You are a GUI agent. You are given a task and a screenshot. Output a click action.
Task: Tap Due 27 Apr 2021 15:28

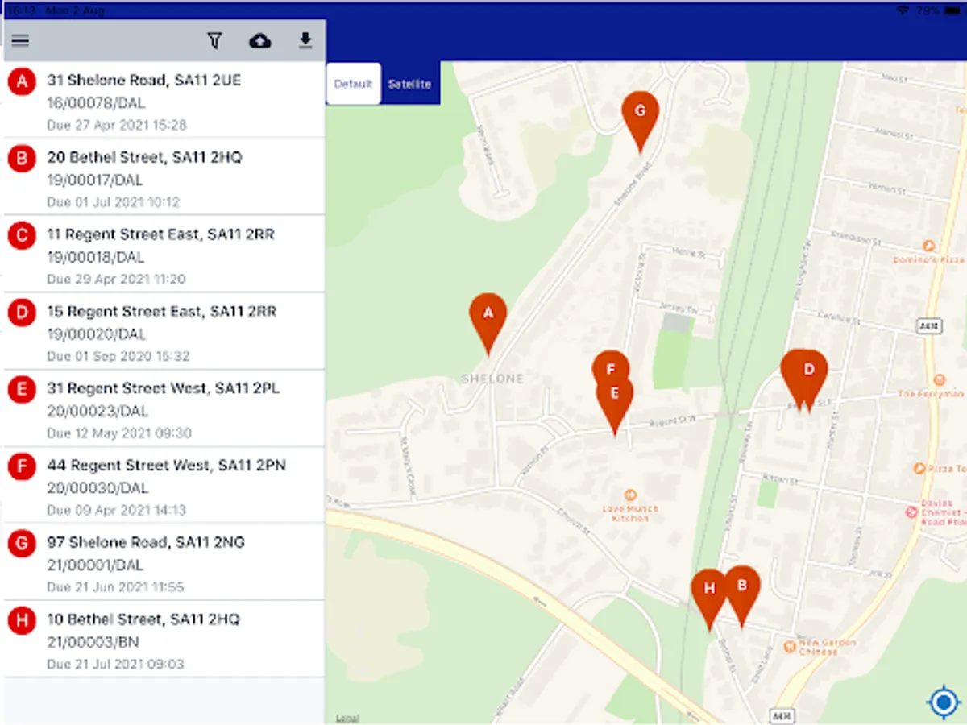[117, 125]
